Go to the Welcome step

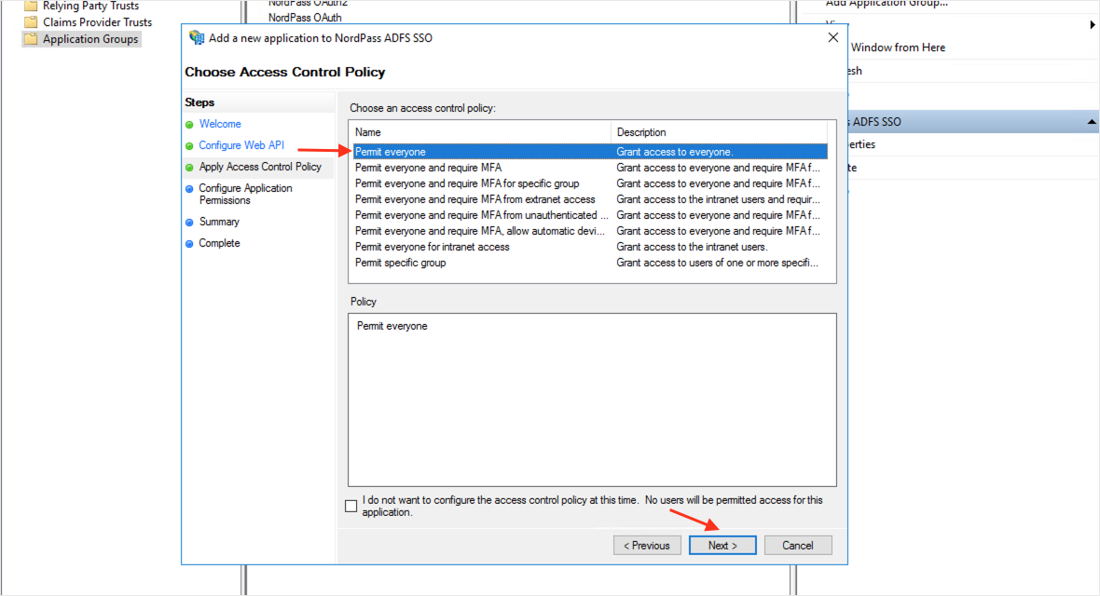pos(220,124)
